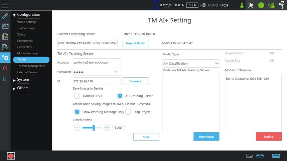Open the dashboard view panel icon
This screenshot has height=161, width=287.
click(5, 26)
